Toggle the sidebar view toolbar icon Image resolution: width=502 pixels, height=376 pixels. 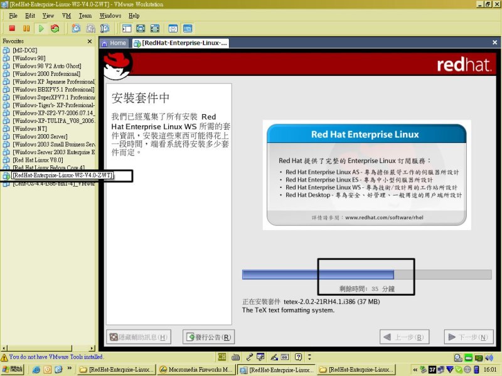point(127,28)
